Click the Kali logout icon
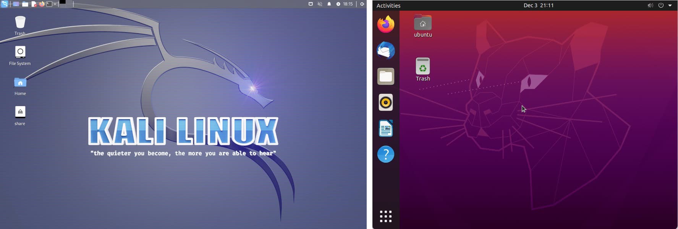This screenshot has width=678, height=229. tap(362, 4)
